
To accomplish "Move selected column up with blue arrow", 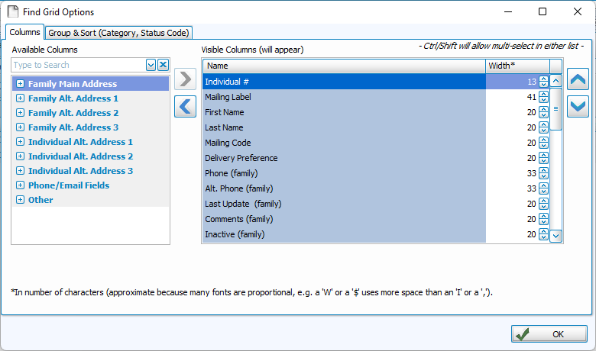I will pyautogui.click(x=578, y=79).
